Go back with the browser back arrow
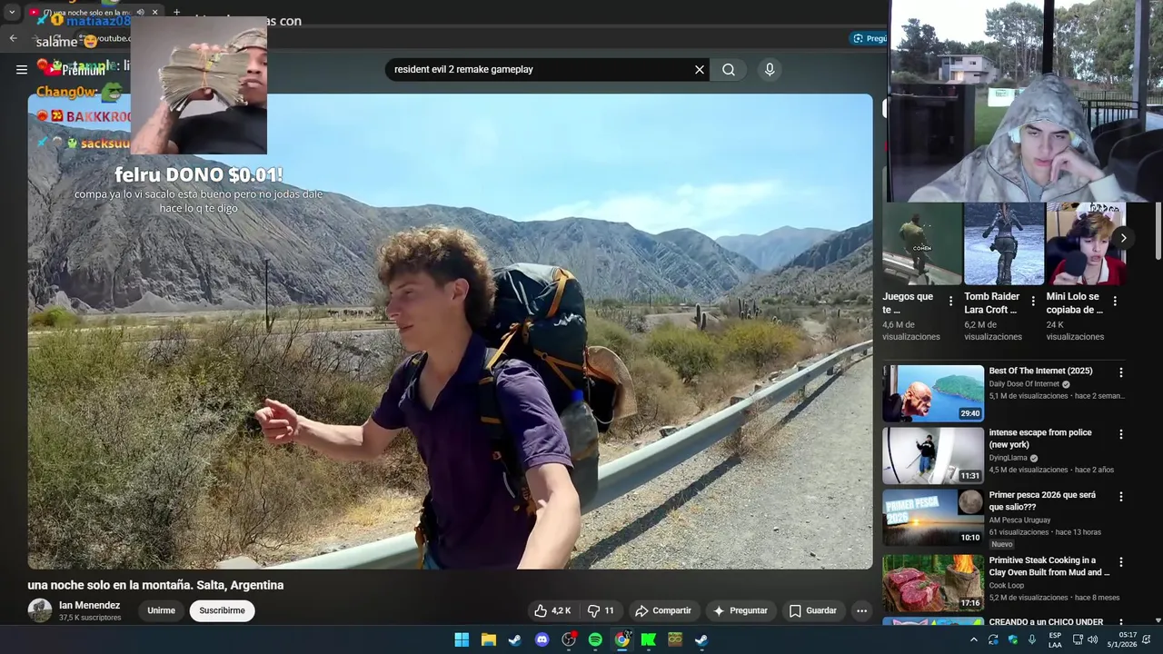Image resolution: width=1163 pixels, height=654 pixels. tap(13, 38)
